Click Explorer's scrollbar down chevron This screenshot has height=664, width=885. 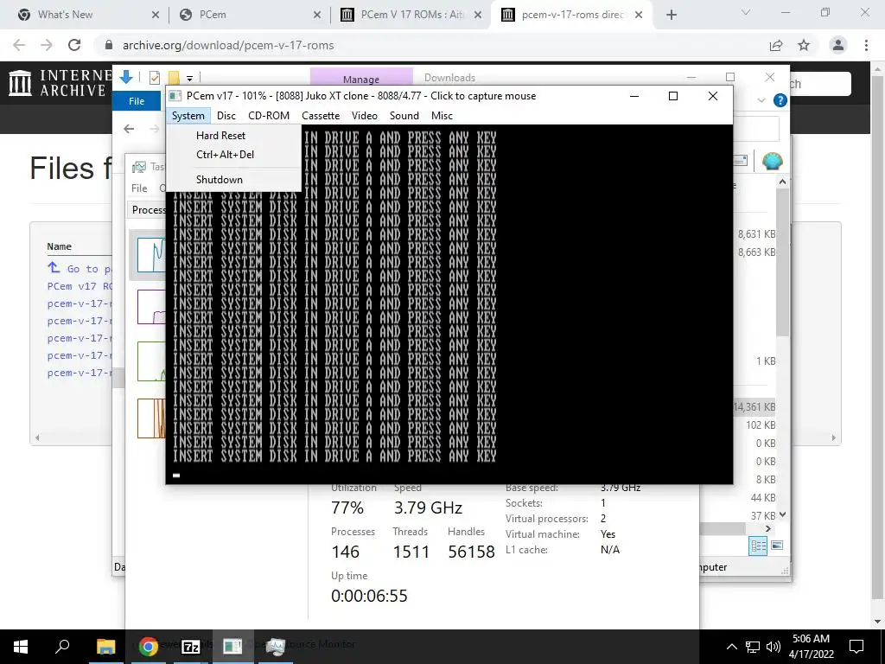782,514
